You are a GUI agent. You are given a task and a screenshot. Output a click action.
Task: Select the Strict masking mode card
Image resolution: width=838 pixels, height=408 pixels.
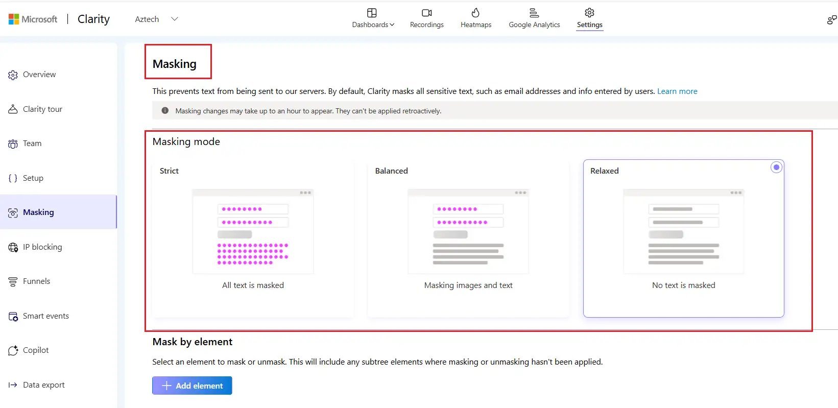(x=253, y=238)
